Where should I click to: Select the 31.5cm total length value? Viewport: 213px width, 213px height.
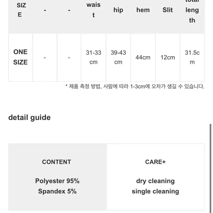click(192, 57)
